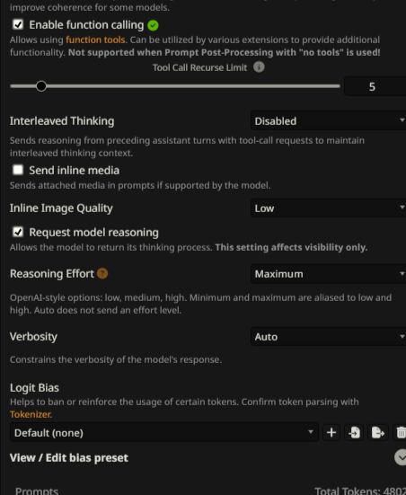Open the Interleaved Thinking dropdown

tap(329, 120)
